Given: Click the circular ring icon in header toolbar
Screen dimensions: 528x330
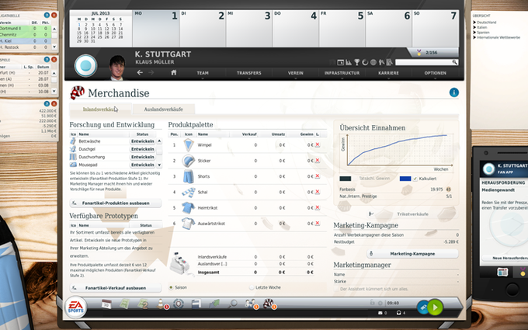Looking at the screenshot, I should [365, 62].
